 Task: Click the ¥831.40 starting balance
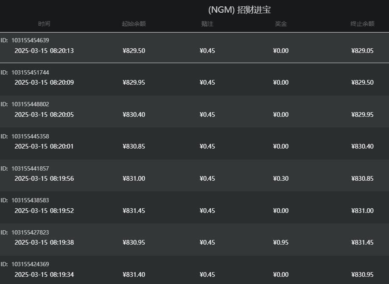click(134, 275)
